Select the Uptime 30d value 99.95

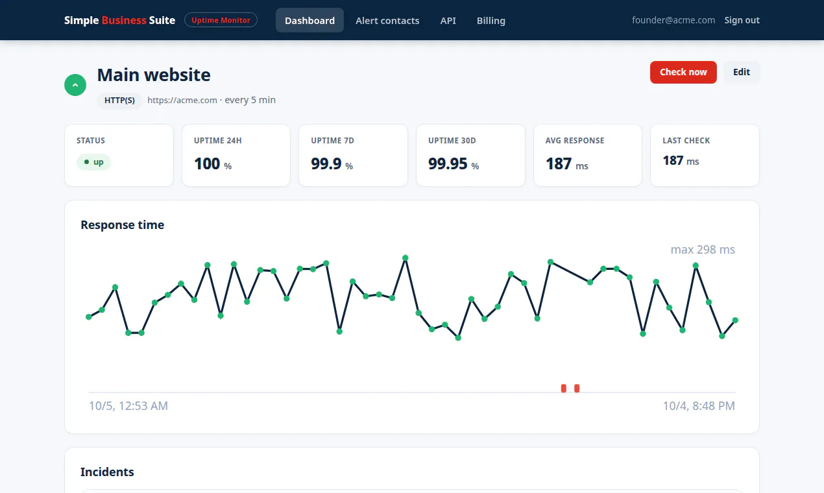[x=448, y=163]
